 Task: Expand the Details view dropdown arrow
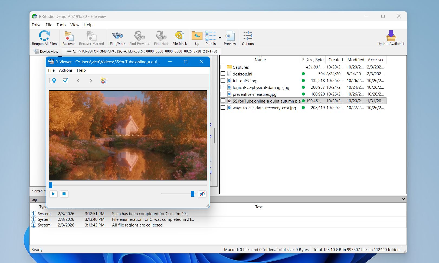click(x=220, y=38)
